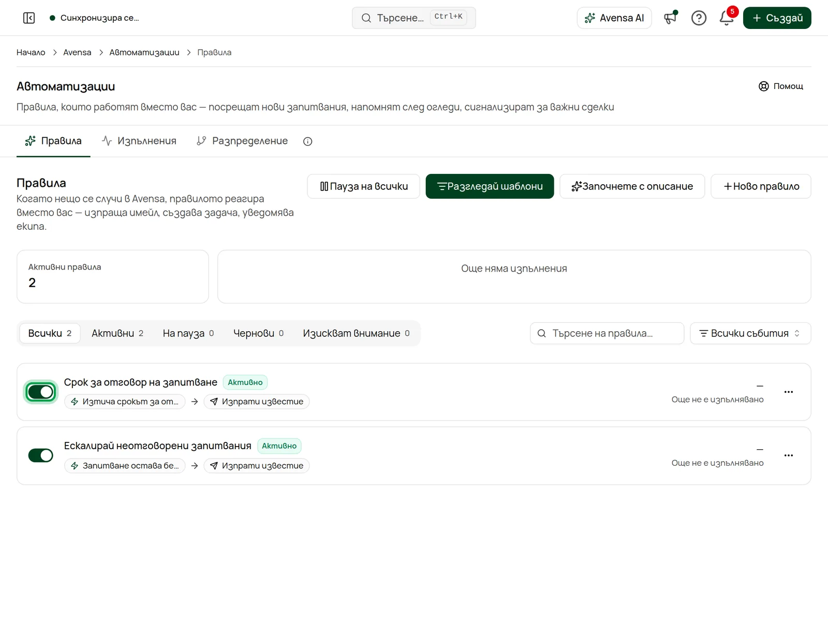Open more options for Ескалирай неотговорени rule
The image size is (828, 621).
click(789, 455)
